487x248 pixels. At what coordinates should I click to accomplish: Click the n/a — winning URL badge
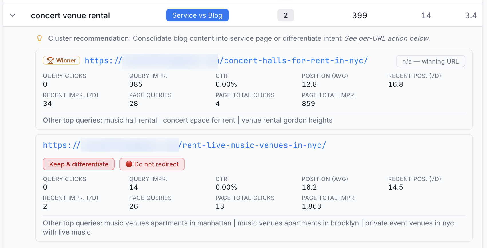pos(430,61)
